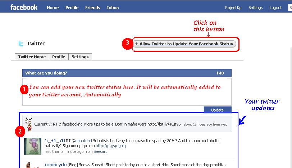Click 'less than a minute ago' timestamp

[x=64, y=151]
